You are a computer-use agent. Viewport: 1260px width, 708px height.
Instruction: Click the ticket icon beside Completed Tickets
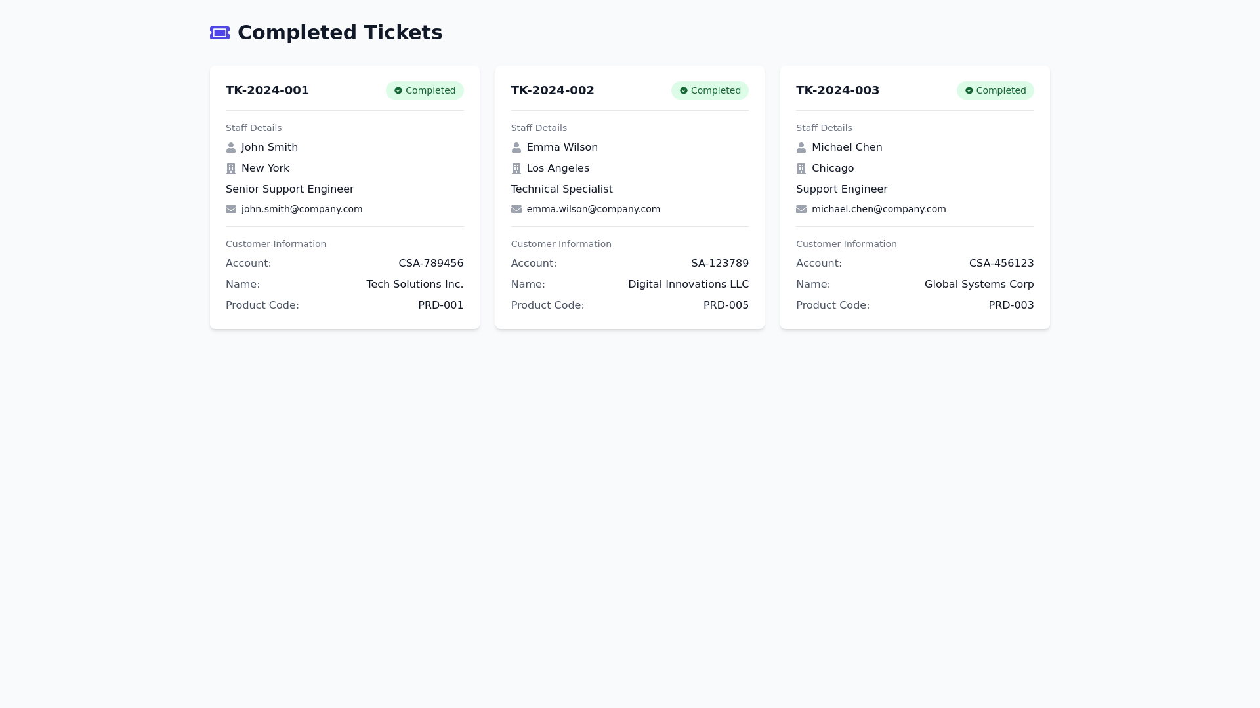(x=220, y=33)
